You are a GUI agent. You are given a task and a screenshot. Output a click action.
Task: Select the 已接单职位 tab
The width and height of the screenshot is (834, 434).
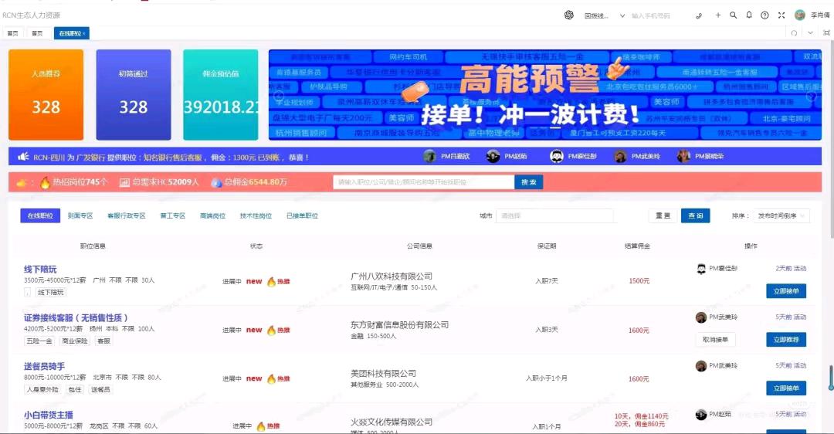(x=302, y=215)
